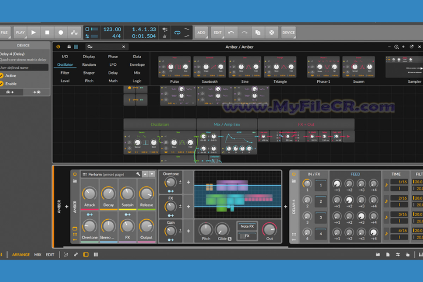The width and height of the screenshot is (423, 282).
Task: Switch to the MIX view
Action: coord(38,254)
